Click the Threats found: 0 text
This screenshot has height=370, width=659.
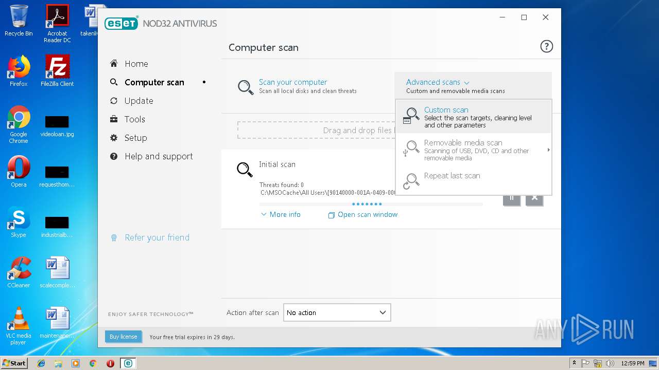pos(281,185)
